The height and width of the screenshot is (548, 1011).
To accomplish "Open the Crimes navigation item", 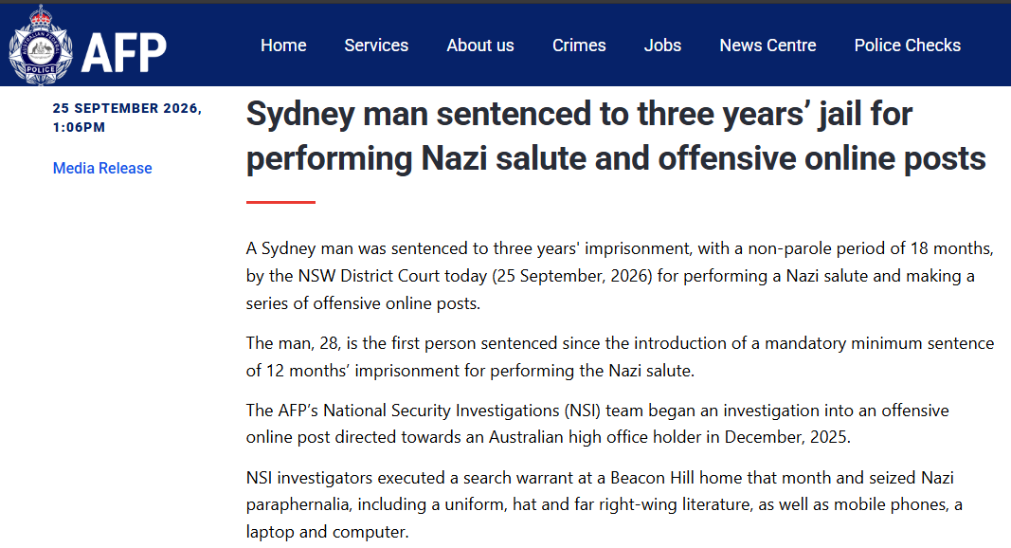I will click(579, 46).
